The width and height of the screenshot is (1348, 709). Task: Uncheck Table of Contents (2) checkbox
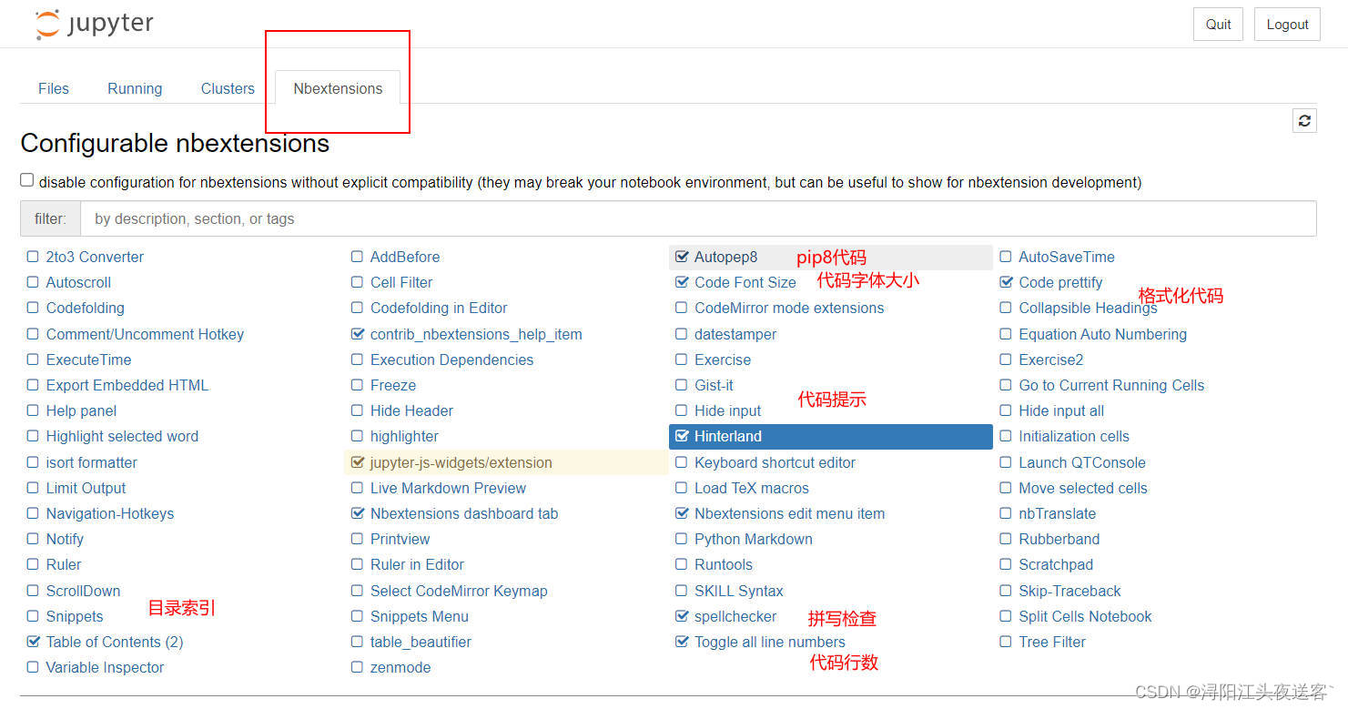[x=33, y=642]
